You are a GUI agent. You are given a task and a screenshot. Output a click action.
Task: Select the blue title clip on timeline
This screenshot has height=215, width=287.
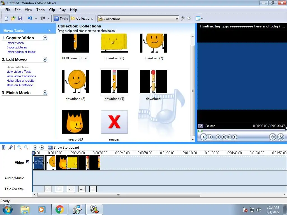[38, 163]
